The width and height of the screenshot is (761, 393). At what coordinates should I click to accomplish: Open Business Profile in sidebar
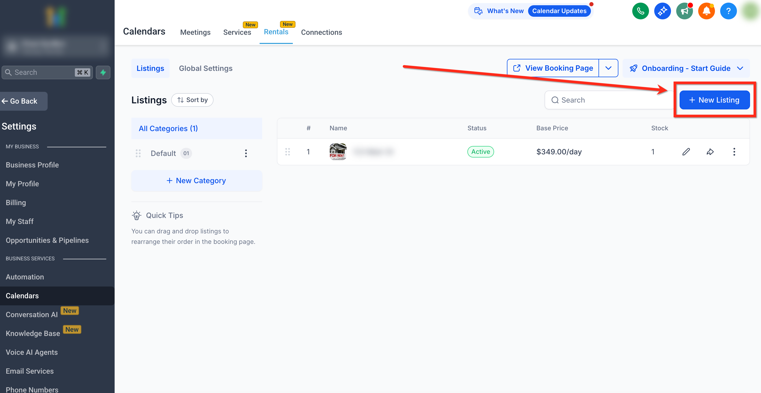click(x=32, y=165)
